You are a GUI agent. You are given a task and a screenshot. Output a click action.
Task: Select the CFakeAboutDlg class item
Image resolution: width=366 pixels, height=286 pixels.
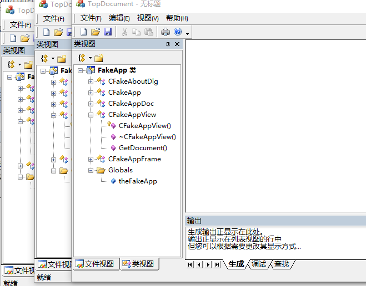pos(133,81)
